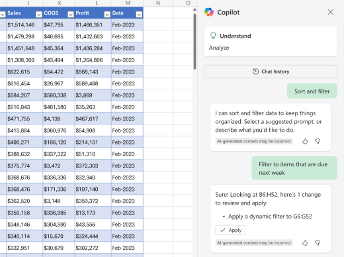Click the vertical scrollbar thumb

coord(194,42)
